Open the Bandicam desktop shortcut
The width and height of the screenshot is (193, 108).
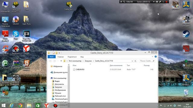tap(16, 49)
